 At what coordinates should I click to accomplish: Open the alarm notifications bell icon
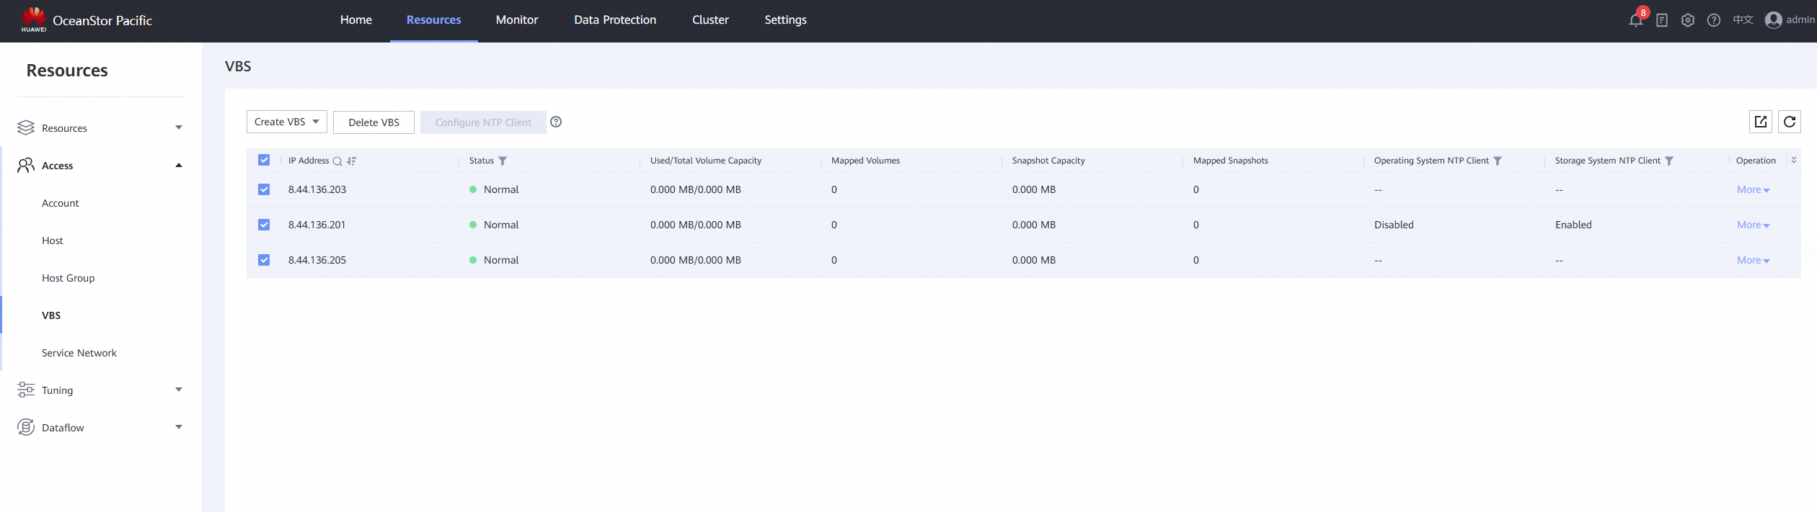coord(1635,20)
